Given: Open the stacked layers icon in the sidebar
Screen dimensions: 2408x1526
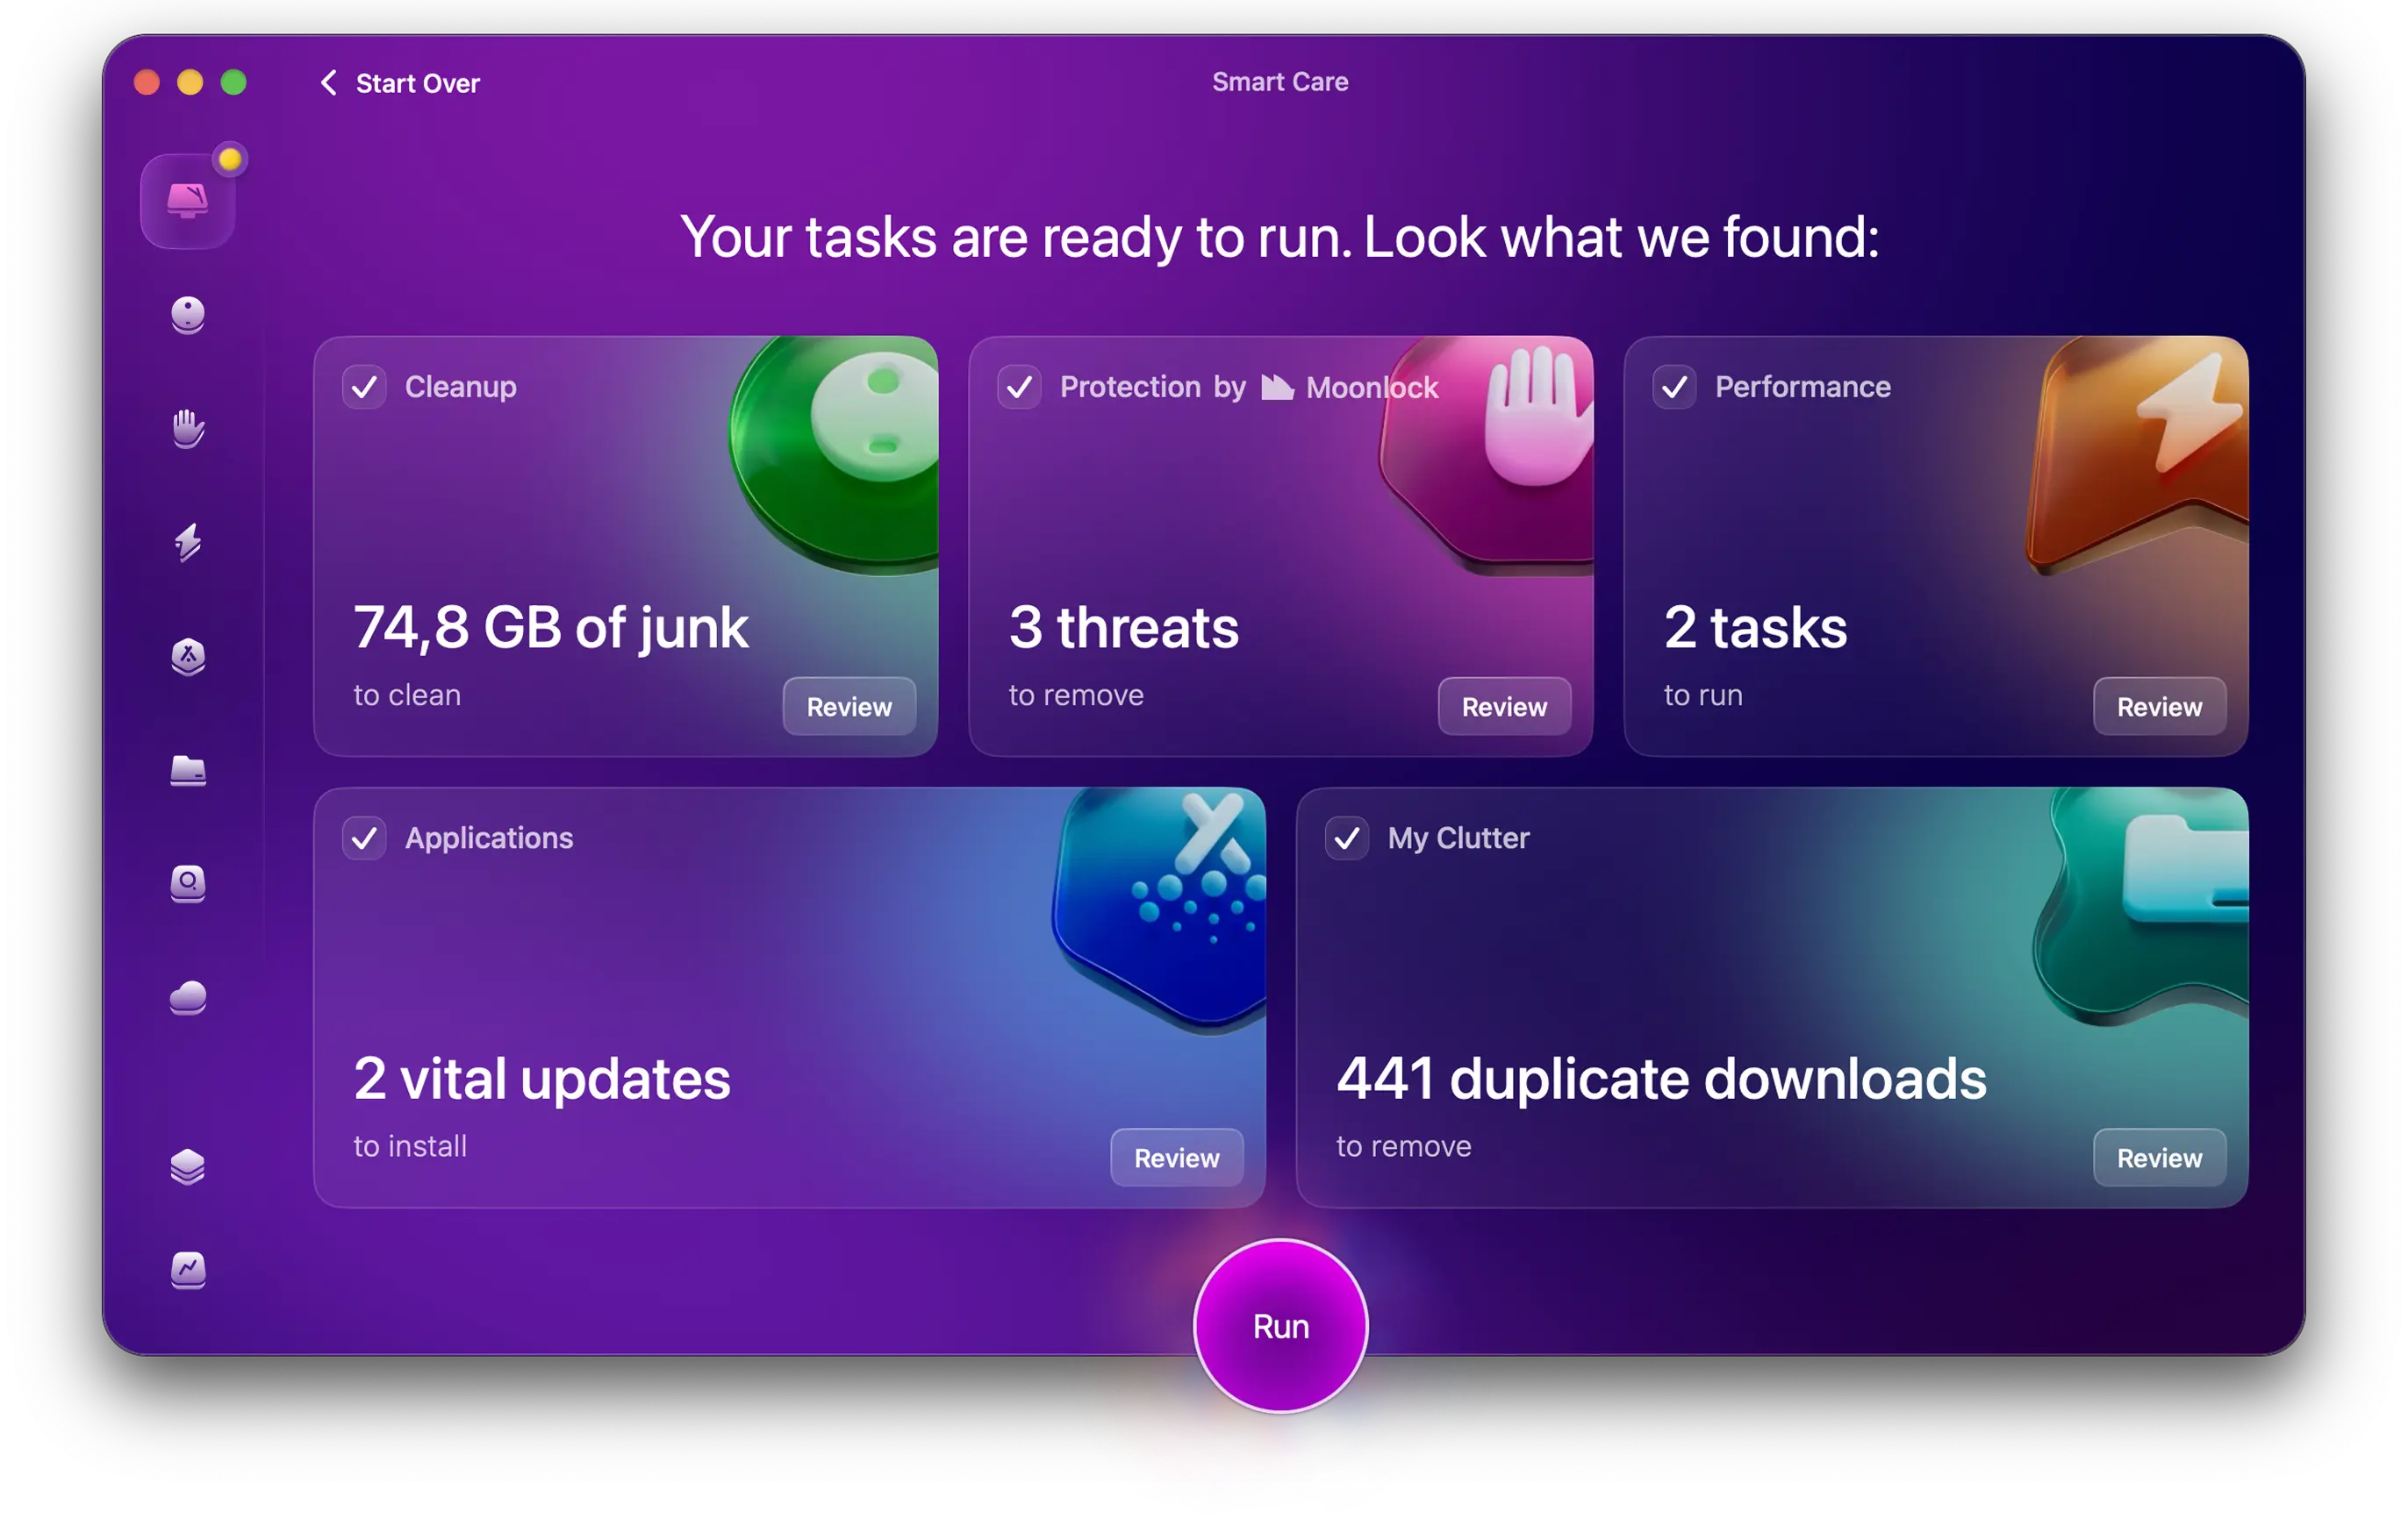Looking at the screenshot, I should 188,1166.
